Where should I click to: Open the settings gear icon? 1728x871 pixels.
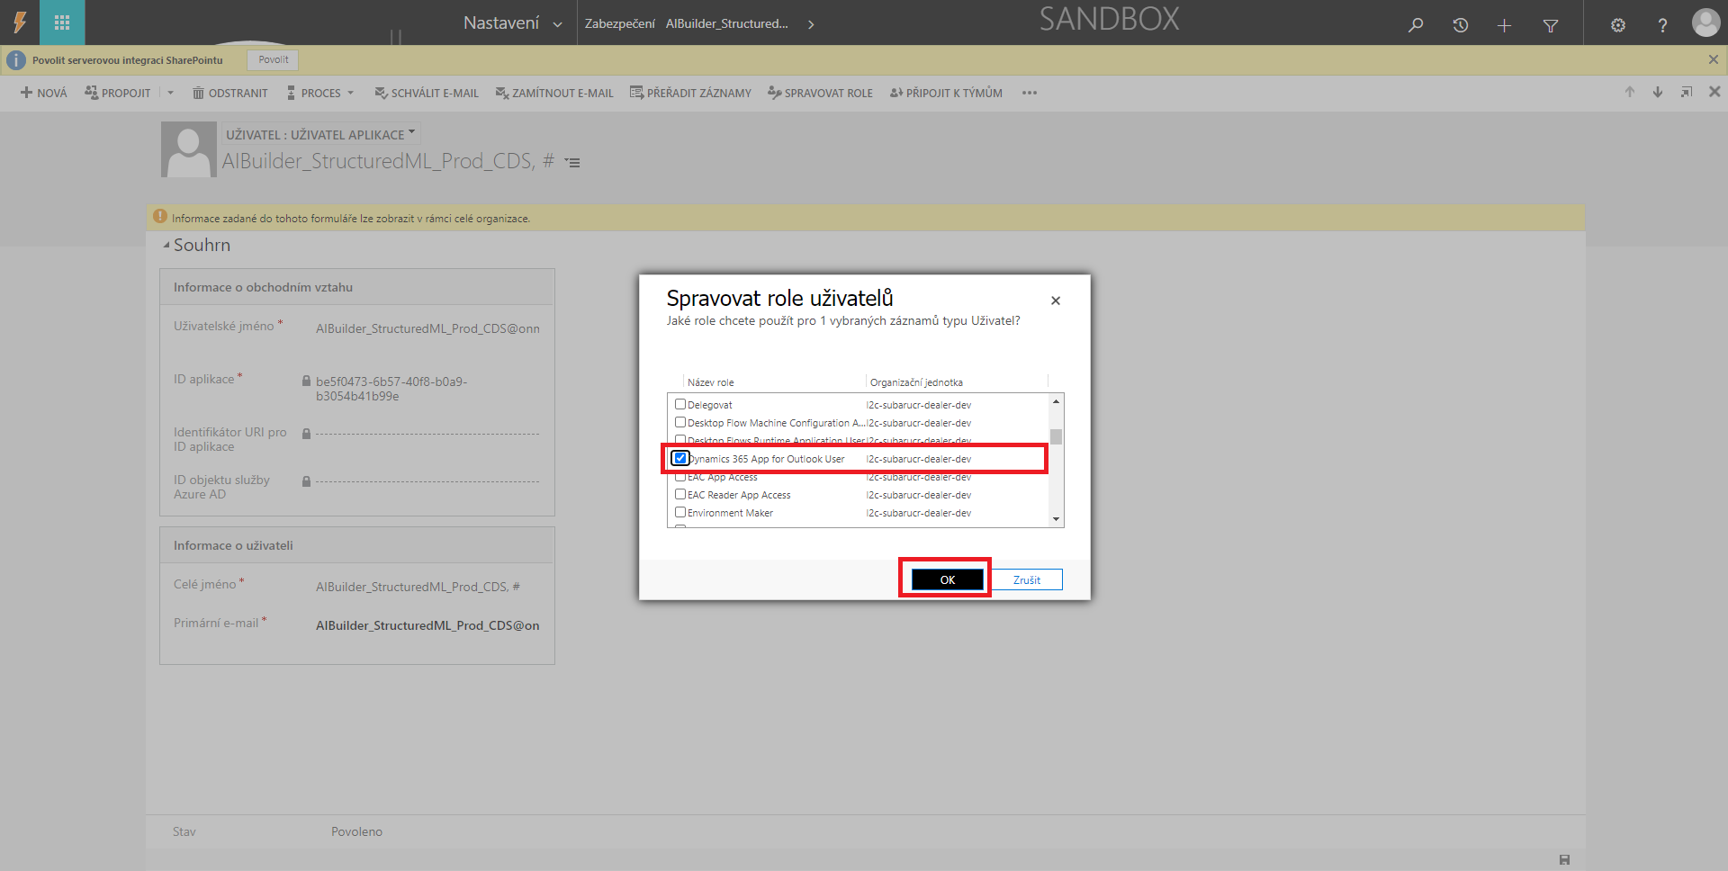click(1618, 25)
